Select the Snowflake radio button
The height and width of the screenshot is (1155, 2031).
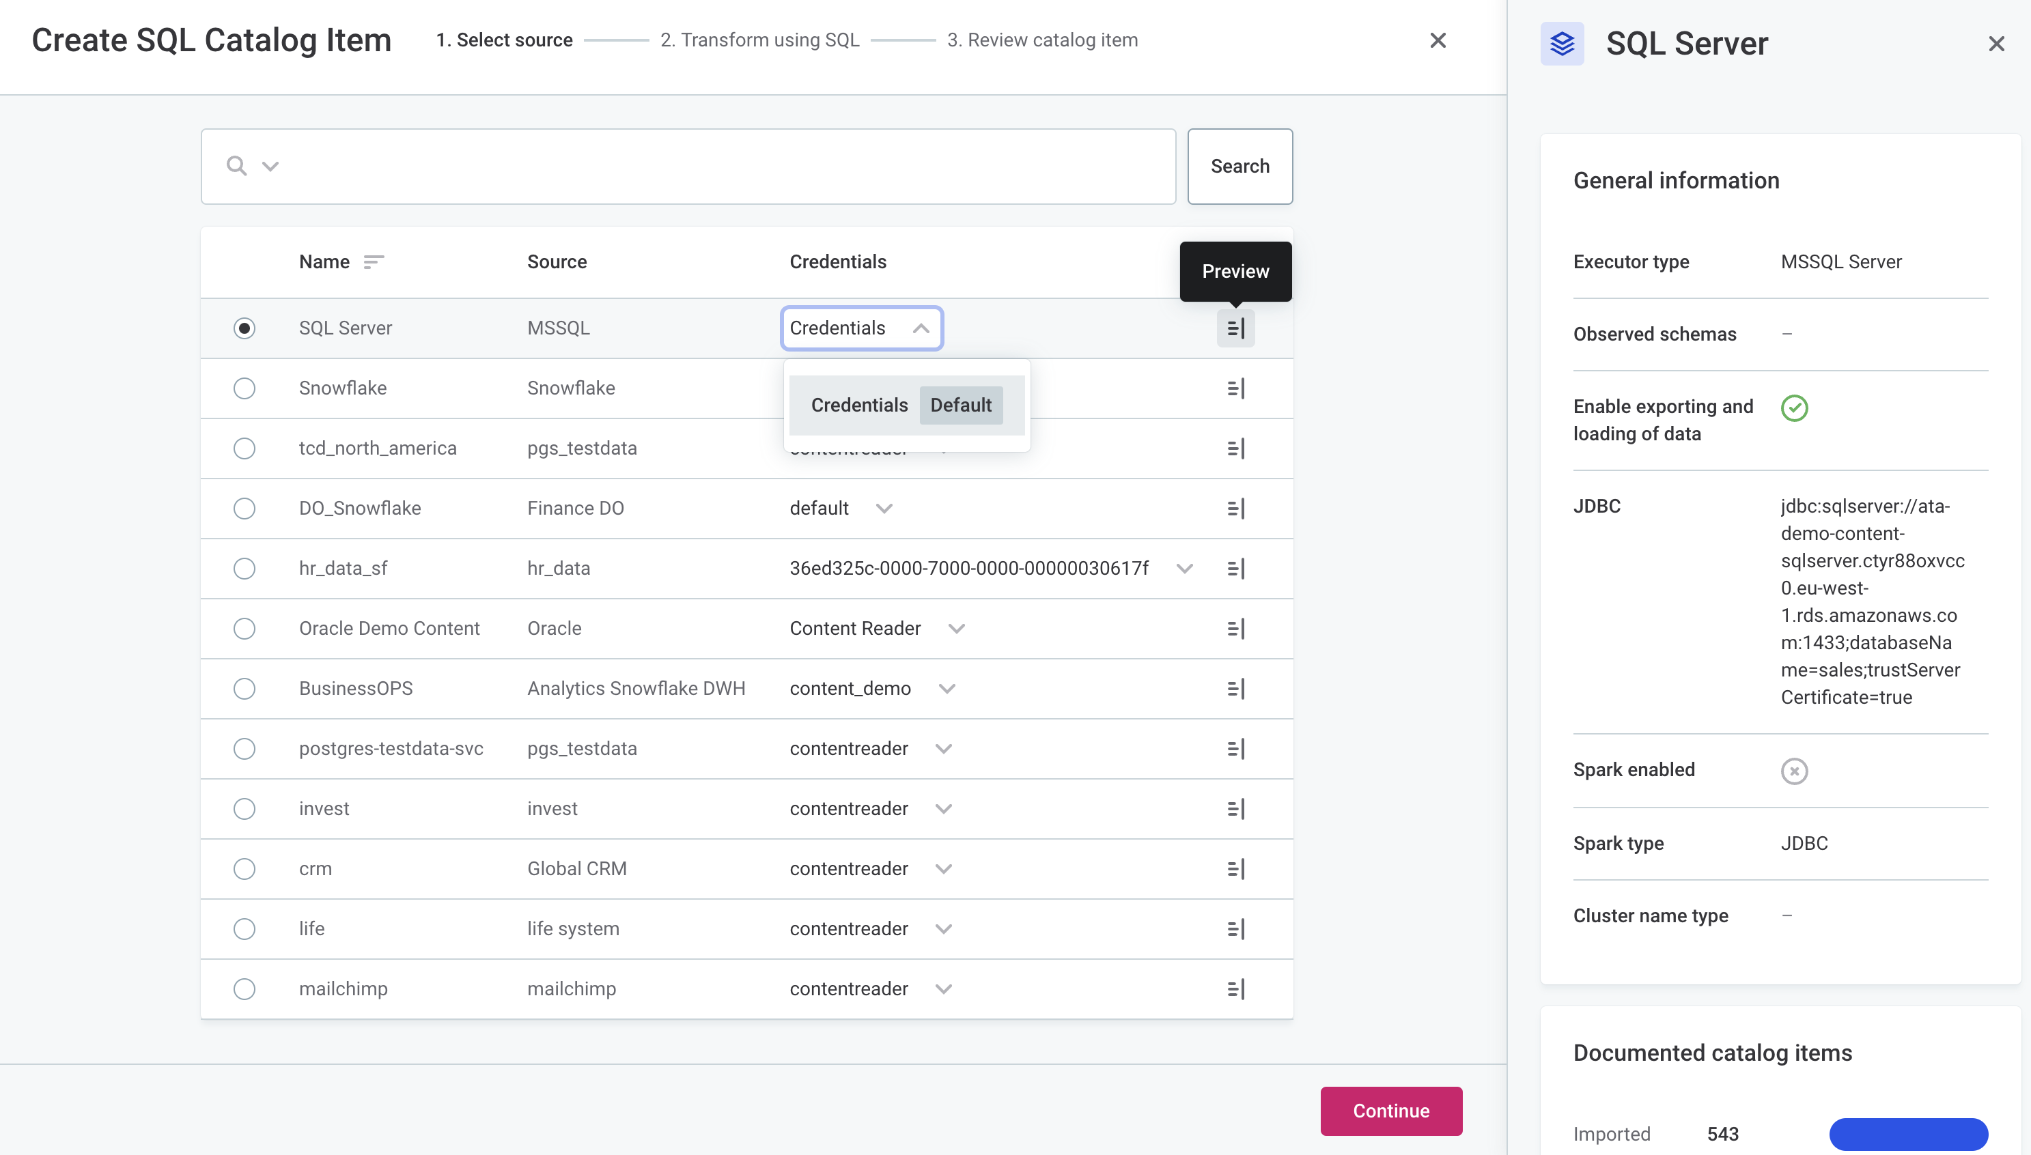click(244, 388)
